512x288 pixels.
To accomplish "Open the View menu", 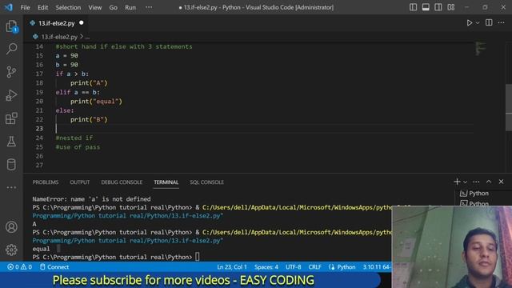I will tap(94, 7).
